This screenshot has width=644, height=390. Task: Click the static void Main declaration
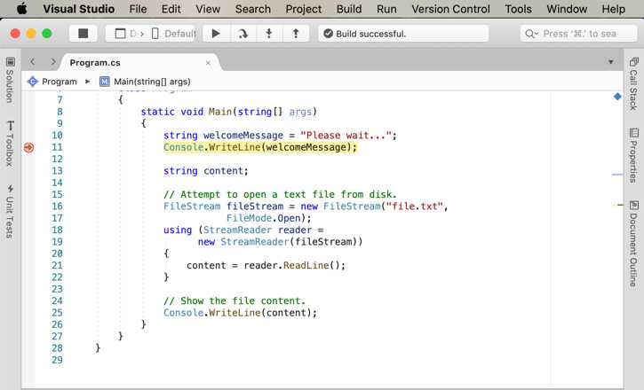(229, 112)
